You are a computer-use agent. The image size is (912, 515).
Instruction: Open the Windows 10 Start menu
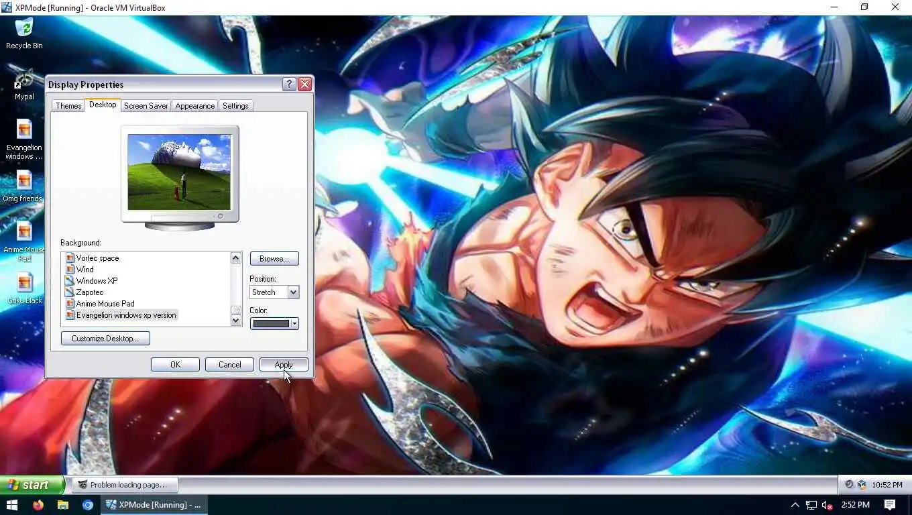[12, 505]
